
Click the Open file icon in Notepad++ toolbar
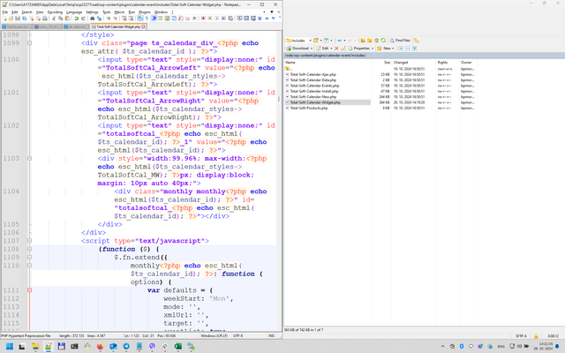(11, 19)
